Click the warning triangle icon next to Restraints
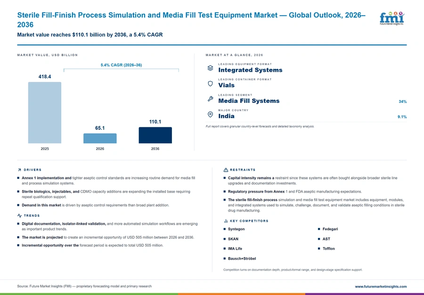The image size is (424, 295). tap(226, 170)
